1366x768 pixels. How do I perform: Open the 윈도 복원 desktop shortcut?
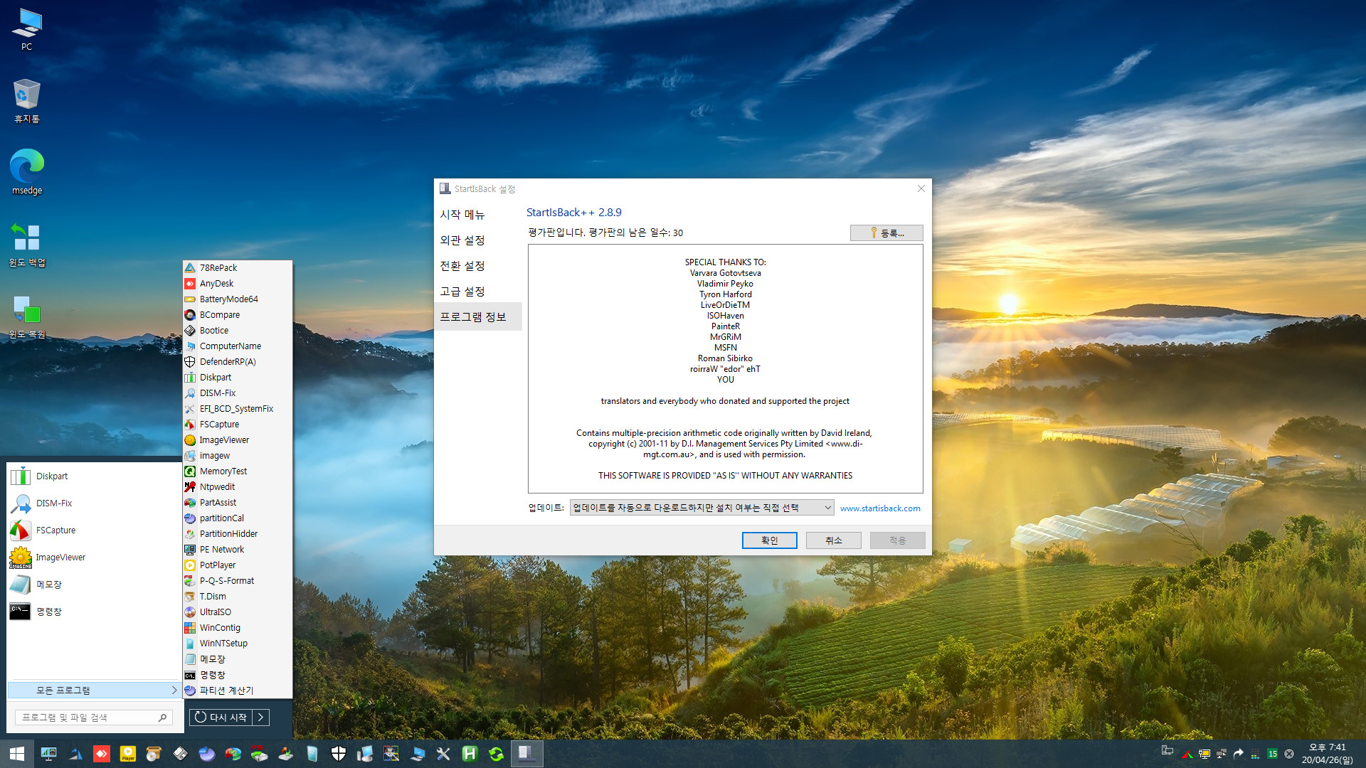(x=27, y=317)
